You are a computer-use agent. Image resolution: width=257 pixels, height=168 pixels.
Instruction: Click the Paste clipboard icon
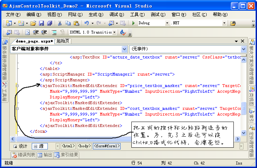click(x=76, y=23)
